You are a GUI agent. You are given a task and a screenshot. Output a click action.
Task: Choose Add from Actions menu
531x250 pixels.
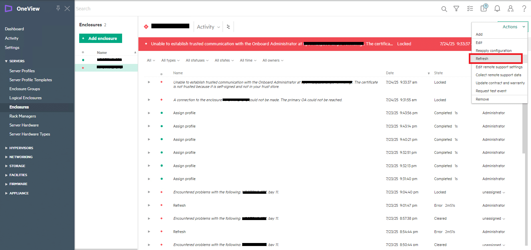pos(479,34)
